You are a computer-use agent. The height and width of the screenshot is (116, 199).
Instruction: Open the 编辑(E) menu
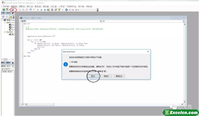(x=14, y=6)
